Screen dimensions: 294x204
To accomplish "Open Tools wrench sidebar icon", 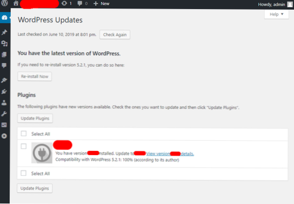I will pos(4,114).
